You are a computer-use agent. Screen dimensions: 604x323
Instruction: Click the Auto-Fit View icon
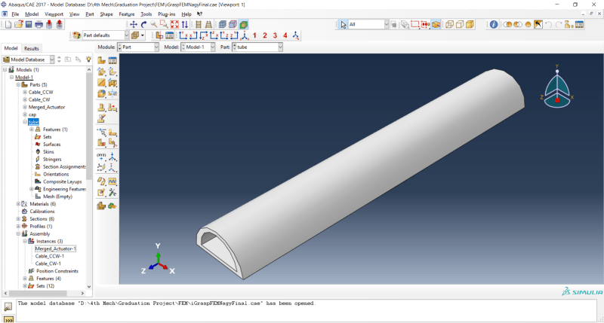pos(174,25)
